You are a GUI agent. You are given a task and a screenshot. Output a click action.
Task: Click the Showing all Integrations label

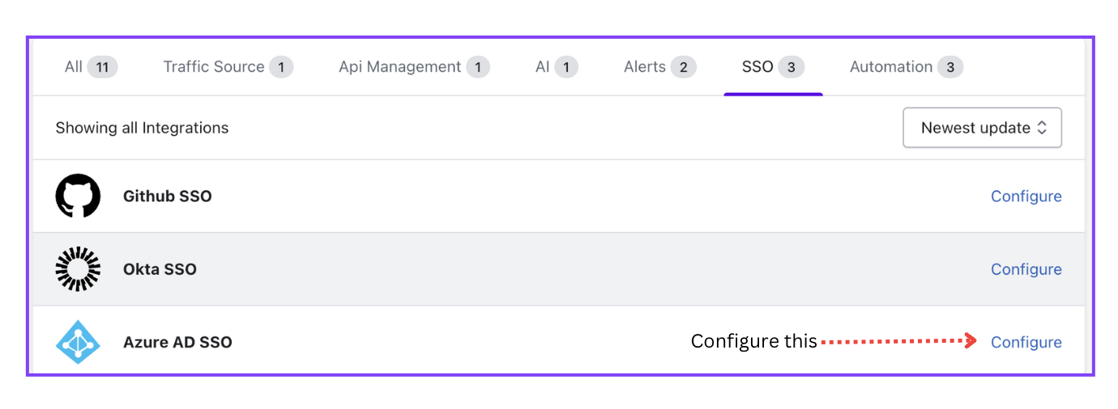pyautogui.click(x=142, y=128)
